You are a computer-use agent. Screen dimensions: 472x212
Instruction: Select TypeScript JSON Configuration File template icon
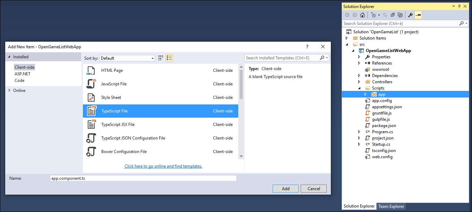click(91, 138)
